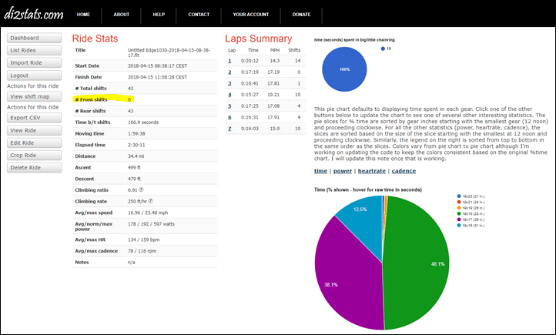
Task: Click the '34.4 mi' distance value
Action: coord(136,156)
